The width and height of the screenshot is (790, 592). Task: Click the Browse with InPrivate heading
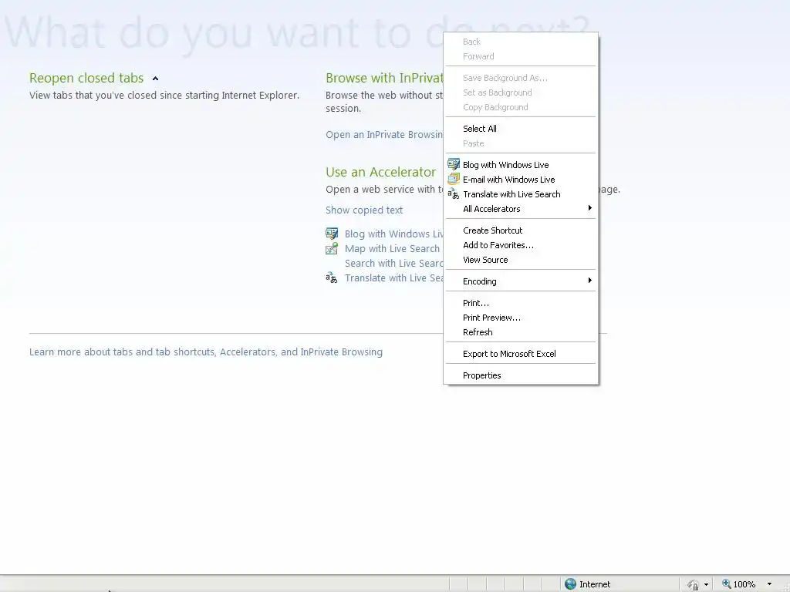(384, 78)
